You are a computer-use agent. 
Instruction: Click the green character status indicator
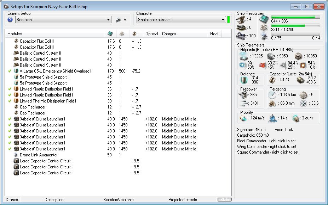click(229, 20)
